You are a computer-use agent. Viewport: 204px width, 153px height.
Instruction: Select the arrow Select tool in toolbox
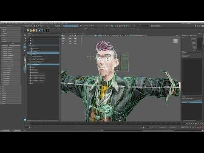pyautogui.click(x=25, y=35)
